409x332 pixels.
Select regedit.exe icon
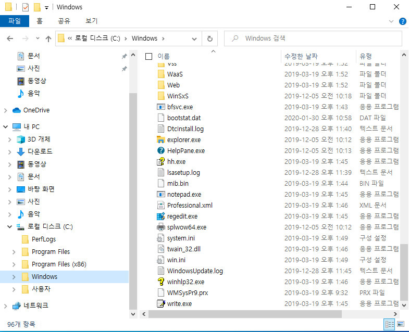[161, 216]
